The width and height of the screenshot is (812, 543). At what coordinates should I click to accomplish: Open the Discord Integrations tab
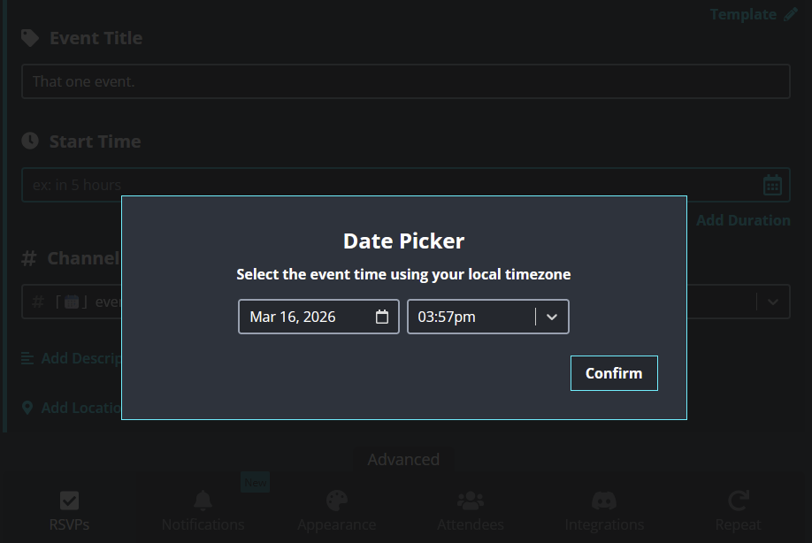(604, 511)
